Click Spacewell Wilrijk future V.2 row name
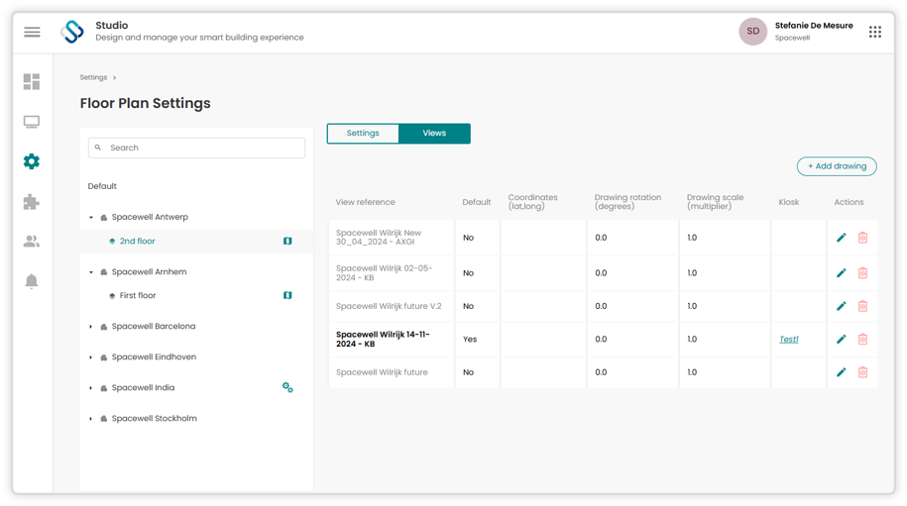The height and width of the screenshot is (506, 907). pyautogui.click(x=389, y=306)
